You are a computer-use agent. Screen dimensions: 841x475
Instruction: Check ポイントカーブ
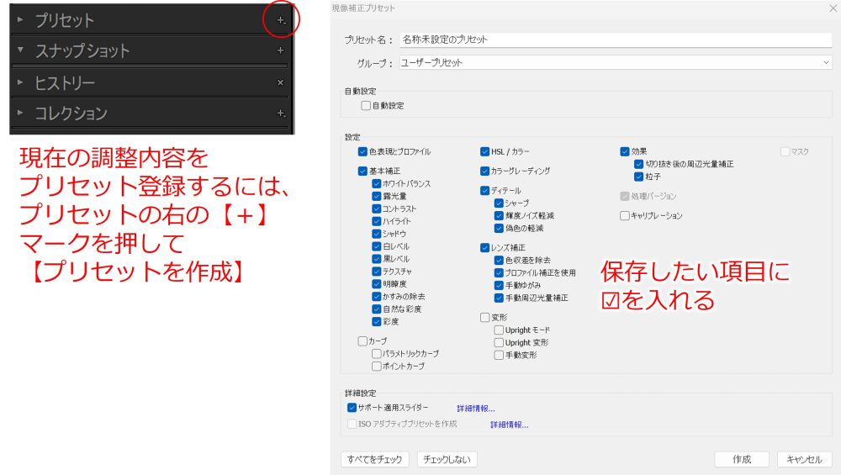[377, 367]
